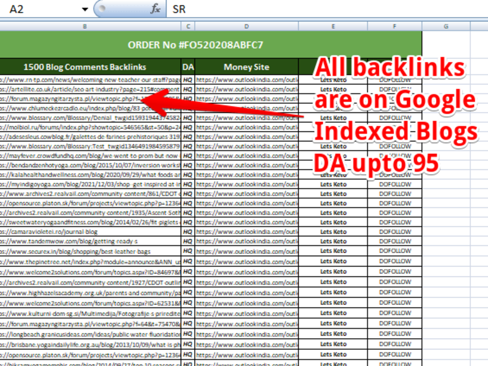488x366 pixels.
Task: Click the mayfever.crowdfundhq.com blog URL cell
Action: point(90,156)
